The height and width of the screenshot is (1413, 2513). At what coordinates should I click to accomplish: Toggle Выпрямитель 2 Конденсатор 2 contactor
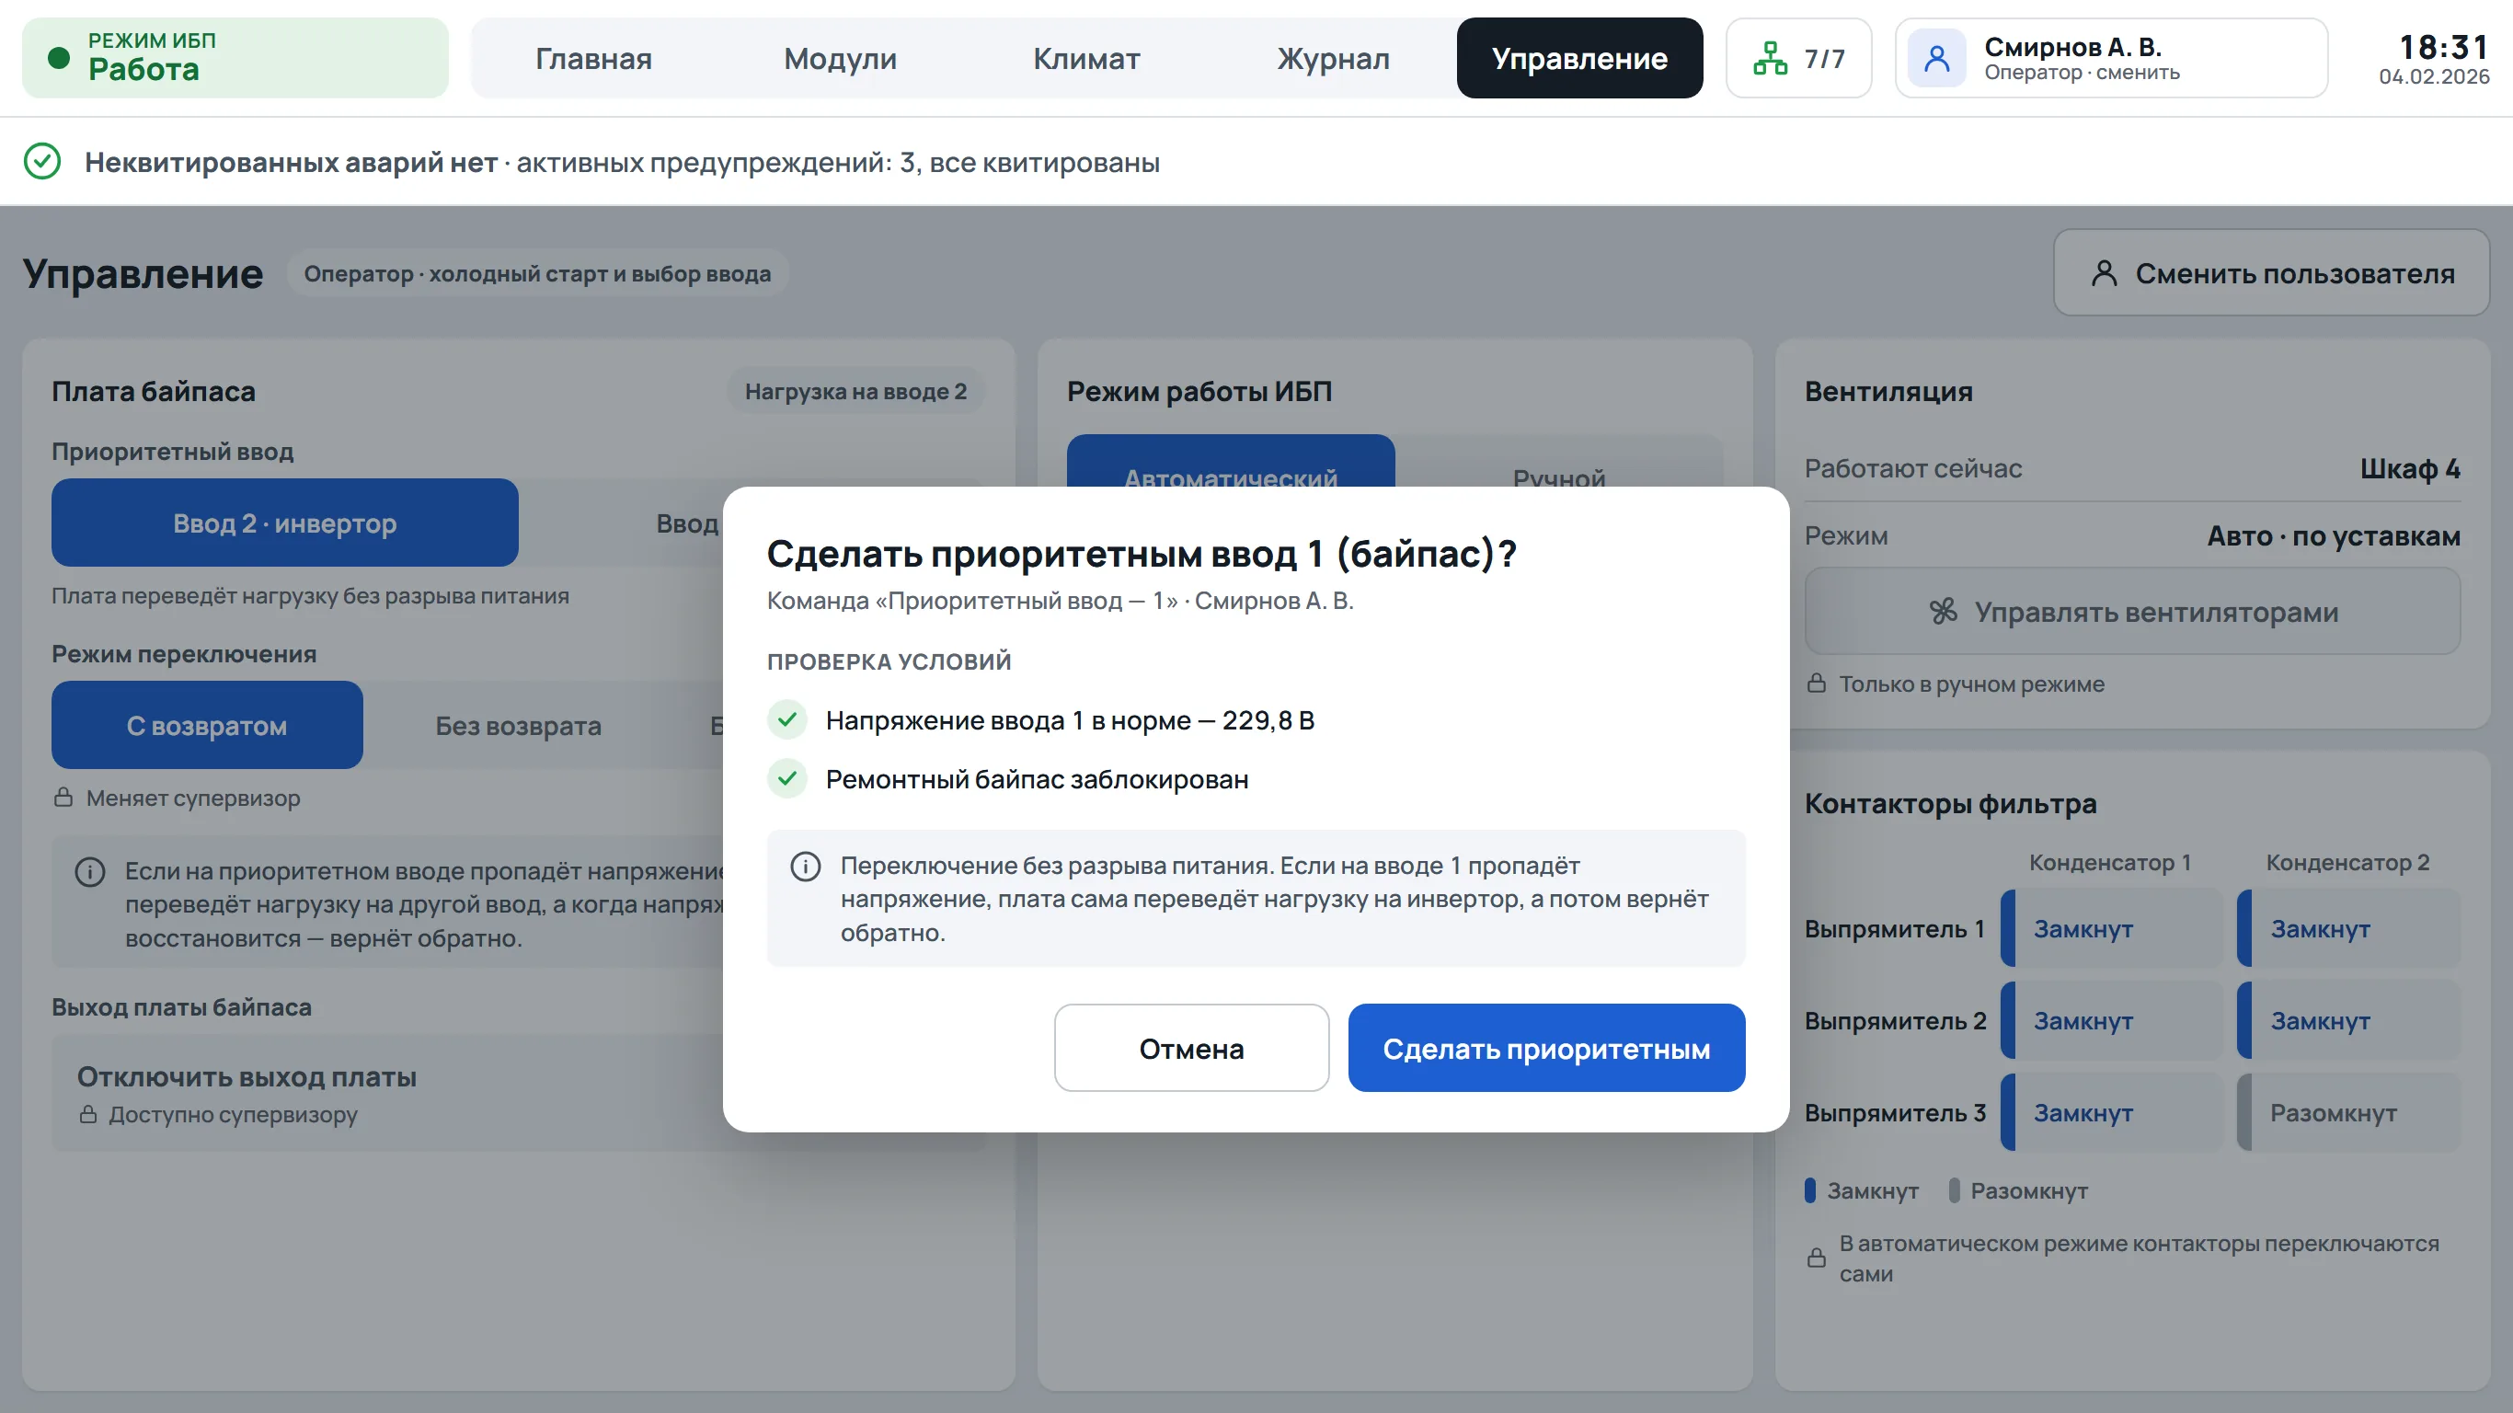(2349, 1021)
